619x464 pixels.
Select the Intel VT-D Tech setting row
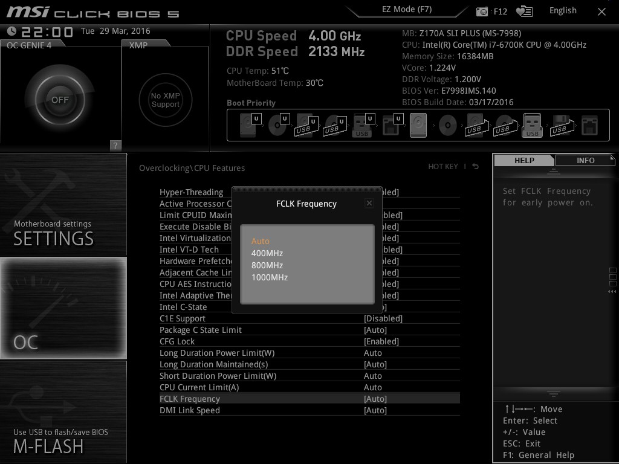pyautogui.click(x=189, y=250)
